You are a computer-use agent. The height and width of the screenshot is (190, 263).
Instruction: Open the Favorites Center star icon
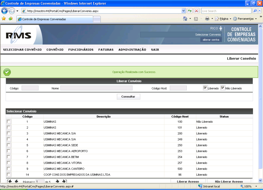[4, 19]
